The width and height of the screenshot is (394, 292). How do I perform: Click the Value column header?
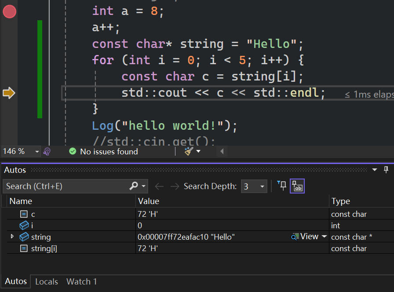(149, 201)
